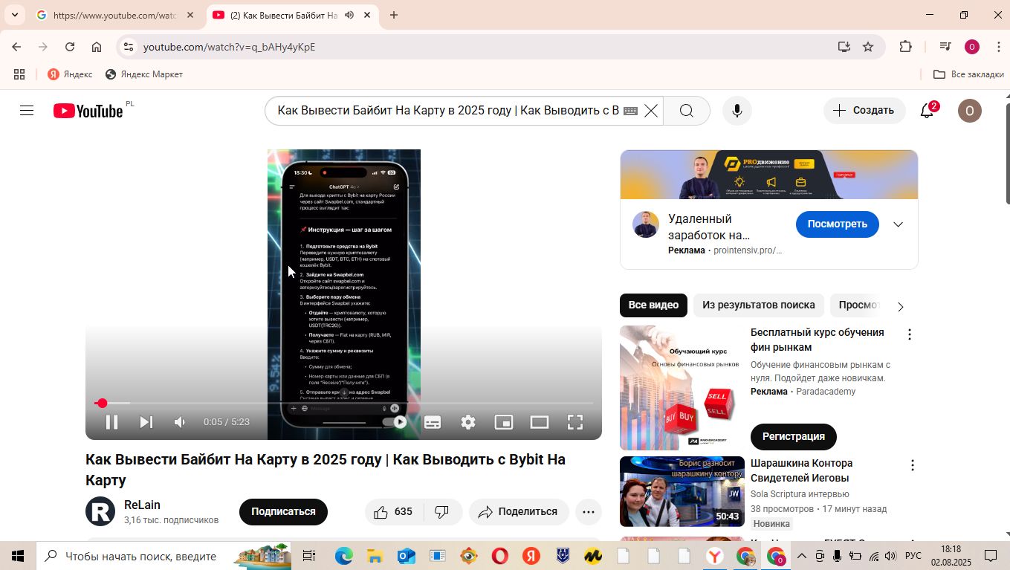Go back in browser history
This screenshot has width=1010, height=570.
[x=16, y=47]
